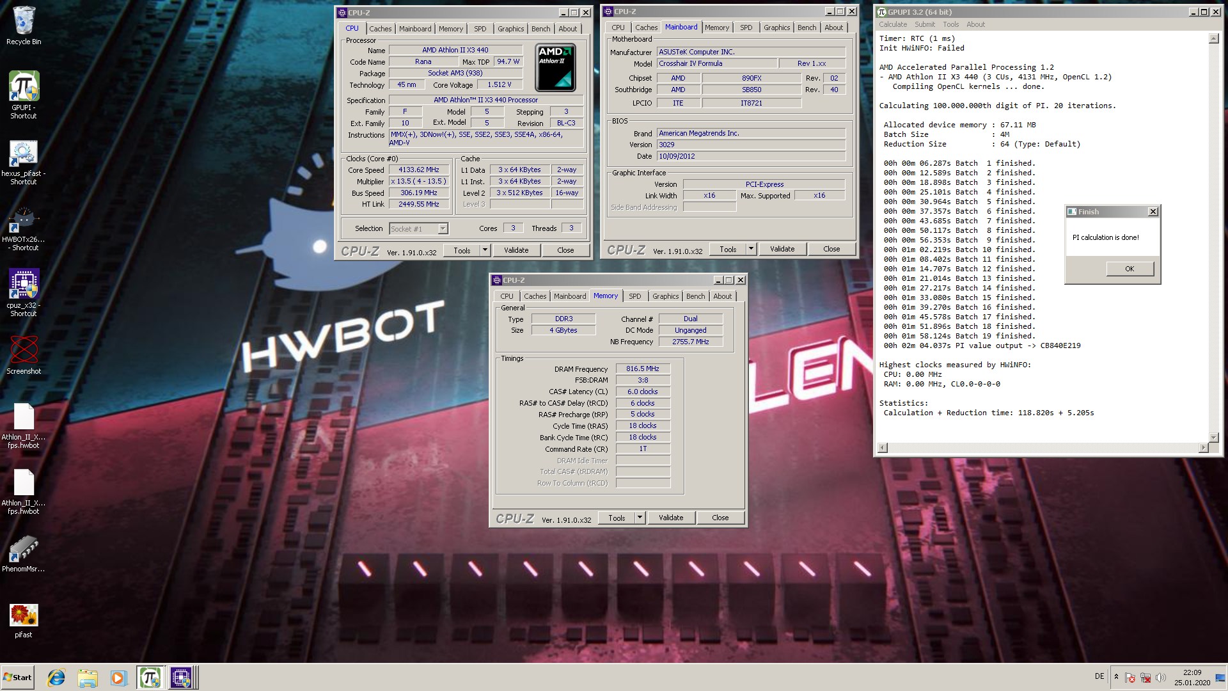Click the Core Voltage 1.512 V value

(x=500, y=84)
